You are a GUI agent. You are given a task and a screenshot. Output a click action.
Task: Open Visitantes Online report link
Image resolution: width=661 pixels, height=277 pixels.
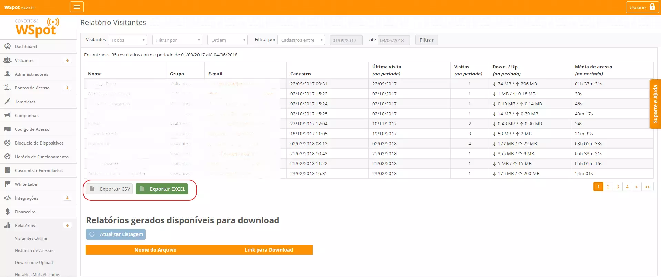click(x=31, y=238)
